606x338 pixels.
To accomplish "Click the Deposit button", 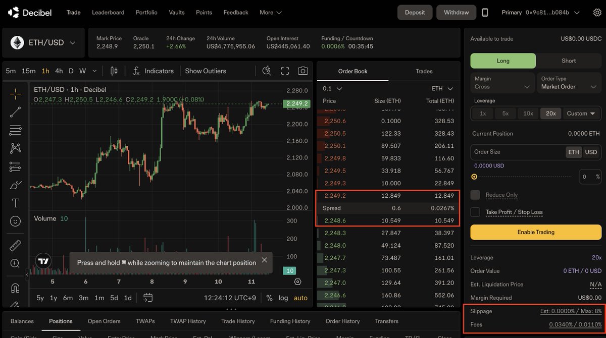I will click(415, 13).
